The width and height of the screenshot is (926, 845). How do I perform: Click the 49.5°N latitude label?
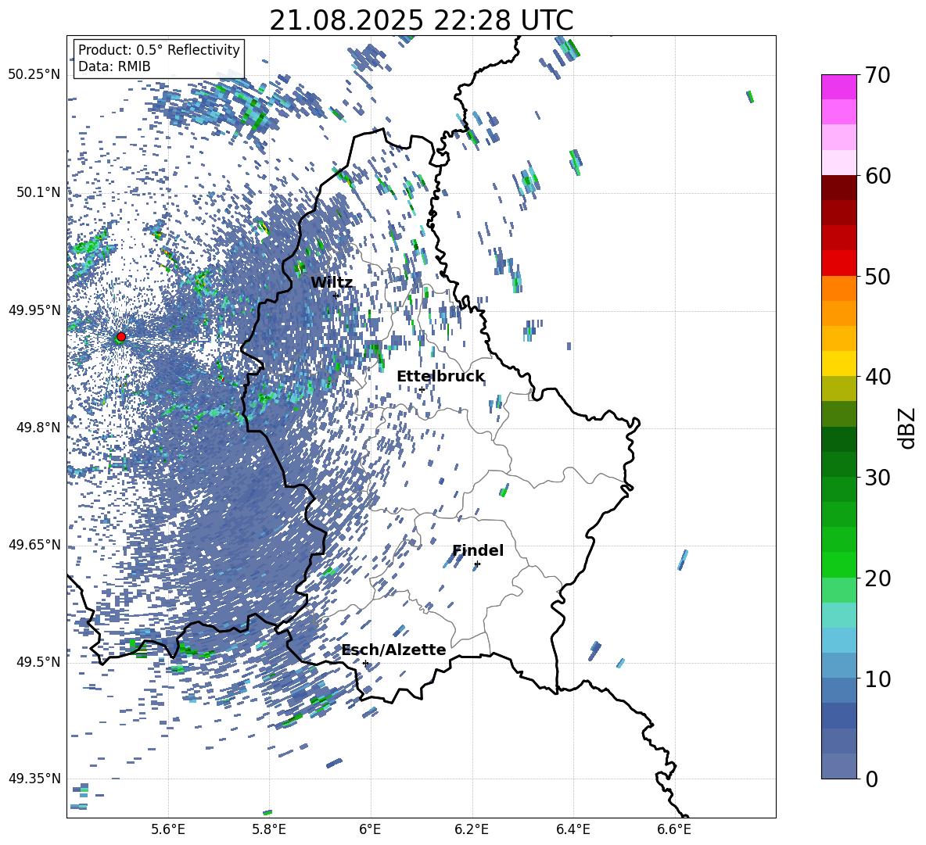38,662
